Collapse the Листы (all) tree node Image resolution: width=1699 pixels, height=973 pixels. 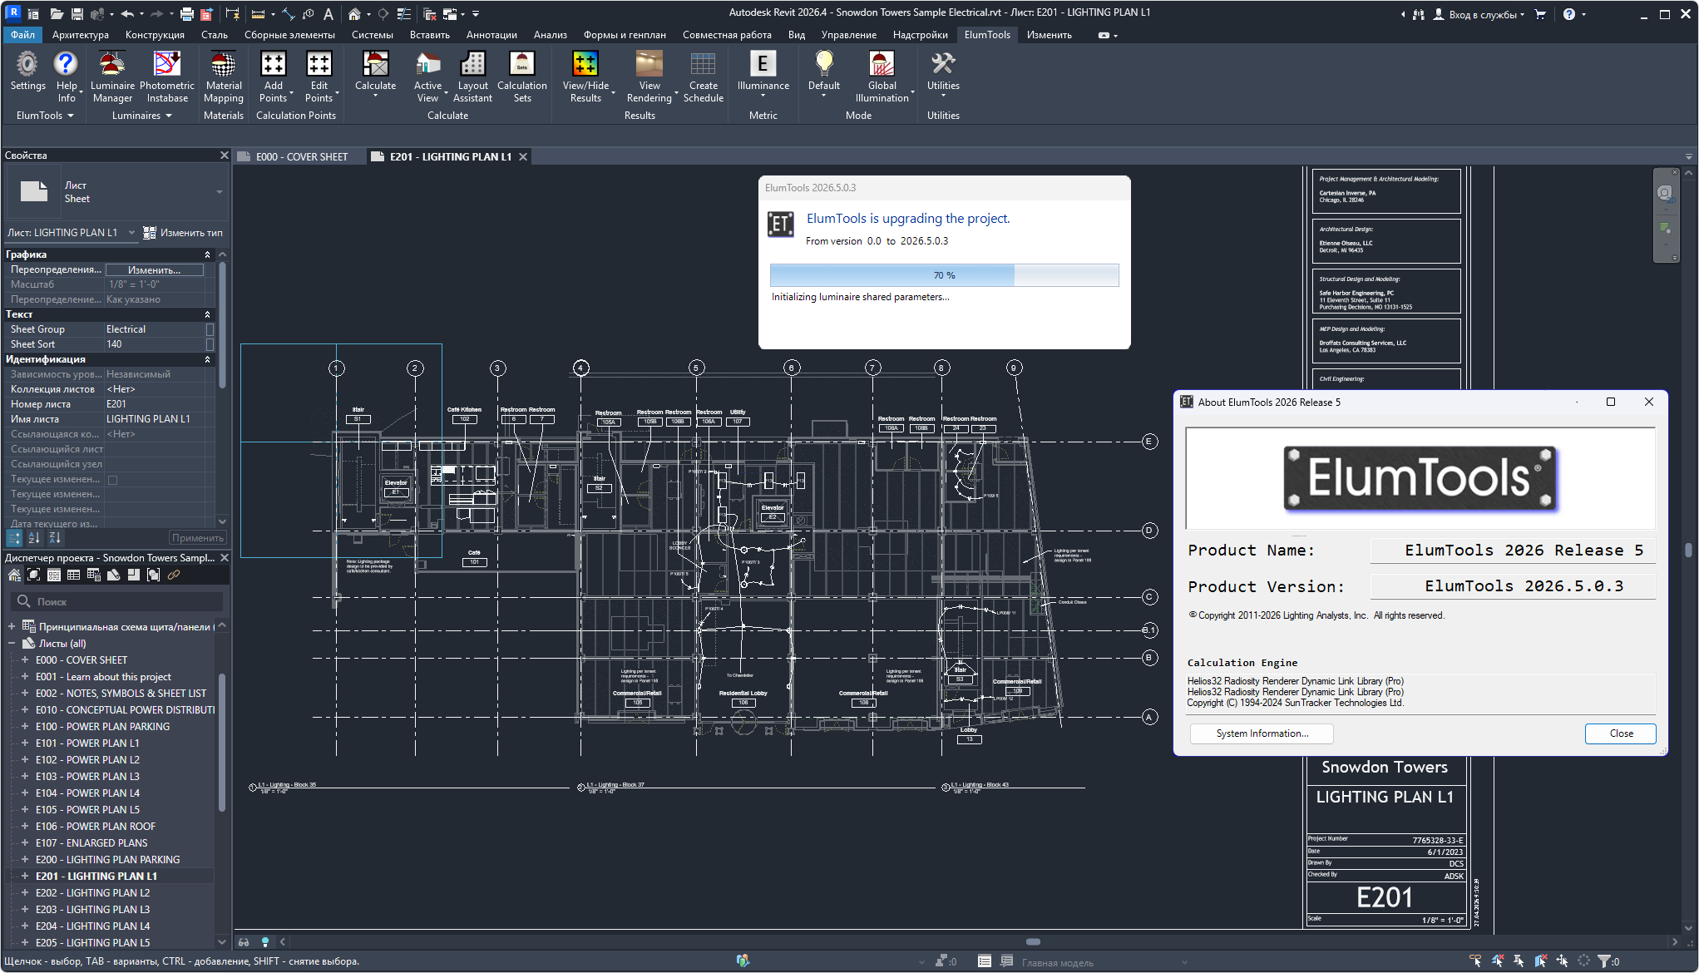coord(12,644)
